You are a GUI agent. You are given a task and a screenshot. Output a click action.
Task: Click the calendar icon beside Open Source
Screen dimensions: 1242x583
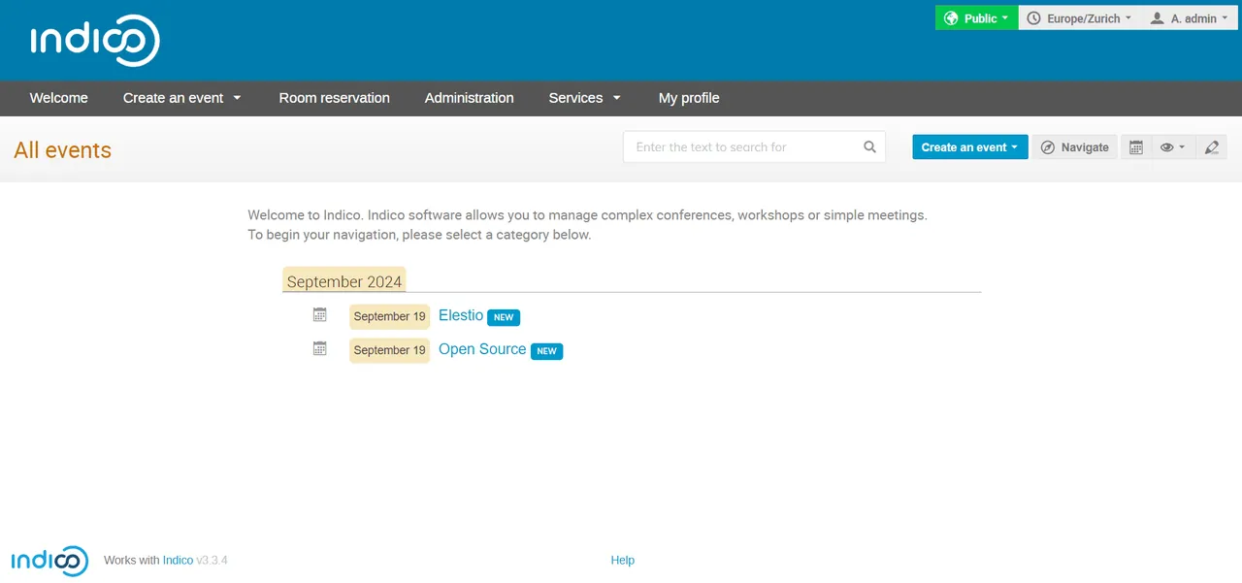(x=320, y=348)
